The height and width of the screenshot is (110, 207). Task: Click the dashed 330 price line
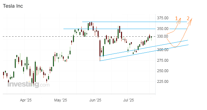(x=79, y=36)
